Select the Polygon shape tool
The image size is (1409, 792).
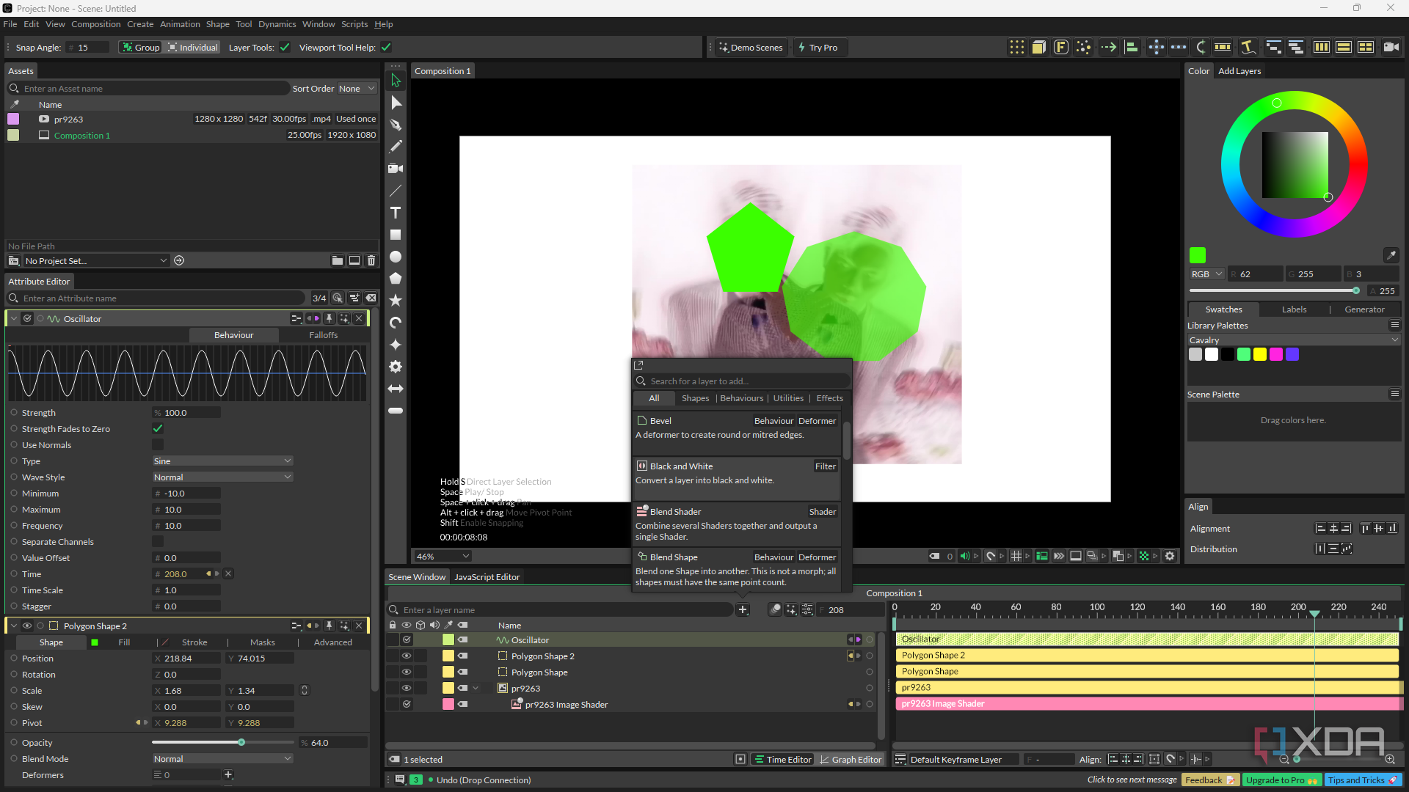[x=396, y=279]
